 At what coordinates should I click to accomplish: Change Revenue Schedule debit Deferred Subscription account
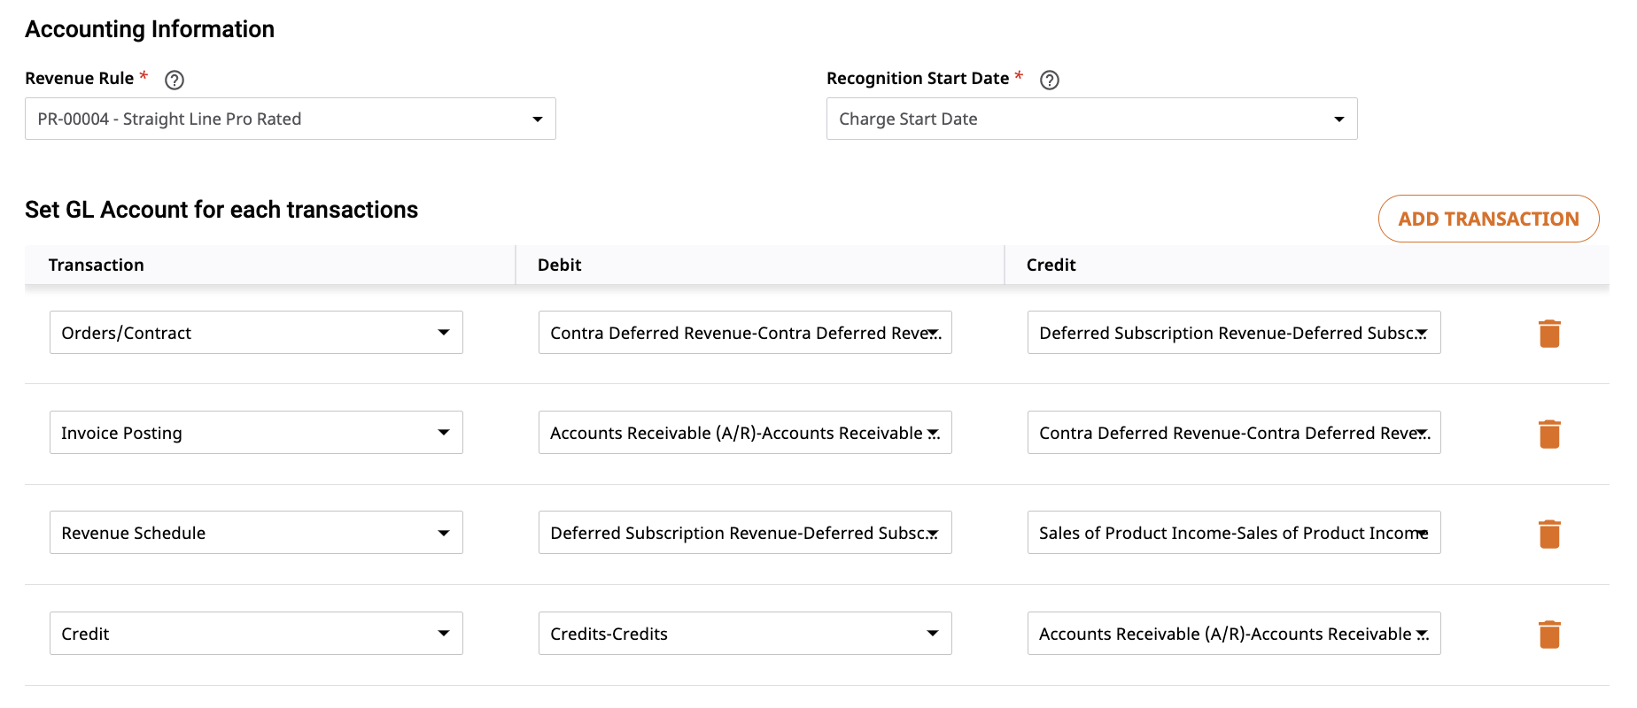tap(745, 533)
